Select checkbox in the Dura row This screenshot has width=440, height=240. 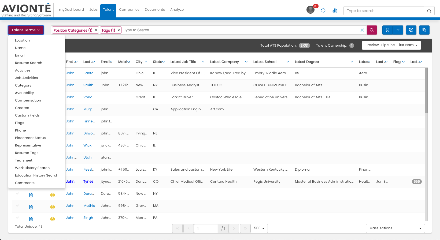point(17,193)
